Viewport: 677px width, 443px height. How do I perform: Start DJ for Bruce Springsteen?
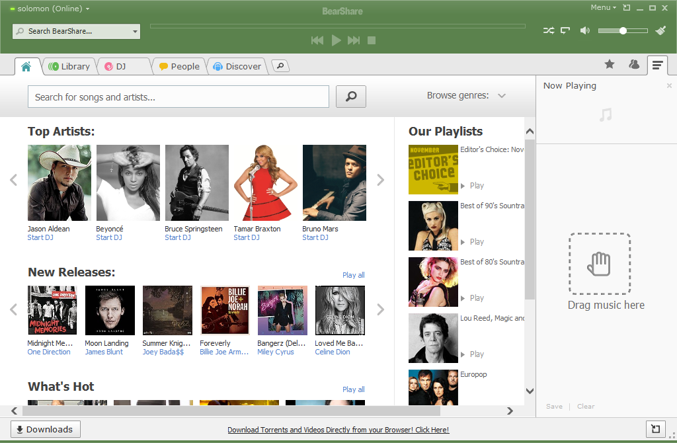coord(178,237)
